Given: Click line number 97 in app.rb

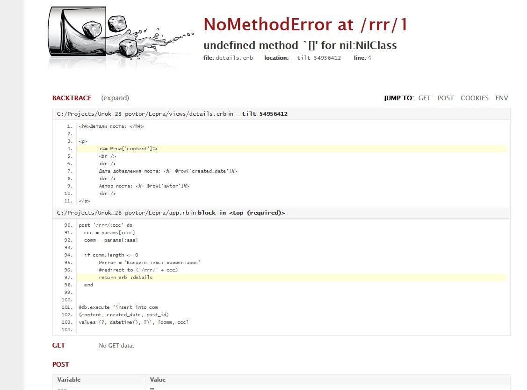Looking at the screenshot, I should tap(68, 277).
